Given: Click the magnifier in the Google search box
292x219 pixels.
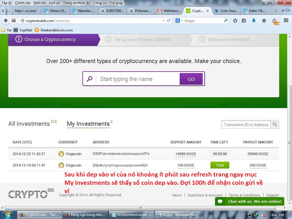Looking at the screenshot, I should (226, 21).
